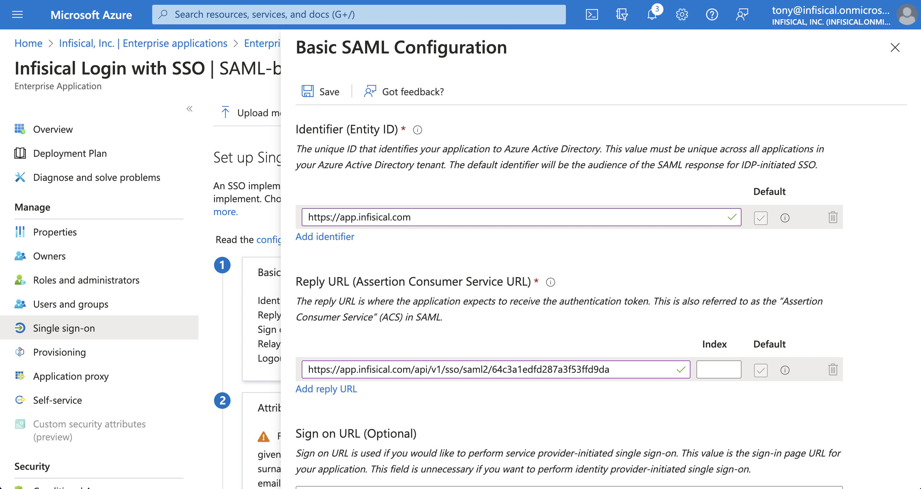Open Provisioning in the sidebar

tap(59, 352)
